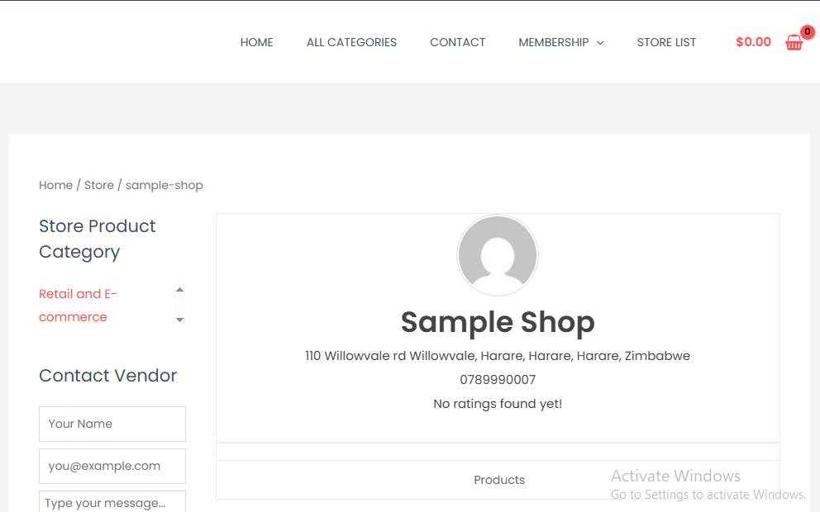
Task: Click the email address input field
Action: pos(112,466)
